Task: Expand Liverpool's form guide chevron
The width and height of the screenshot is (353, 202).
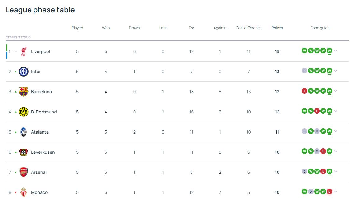Action: [x=336, y=50]
